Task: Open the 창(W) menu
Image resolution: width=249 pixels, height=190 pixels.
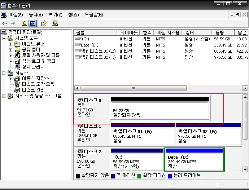Action: [x=73, y=15]
